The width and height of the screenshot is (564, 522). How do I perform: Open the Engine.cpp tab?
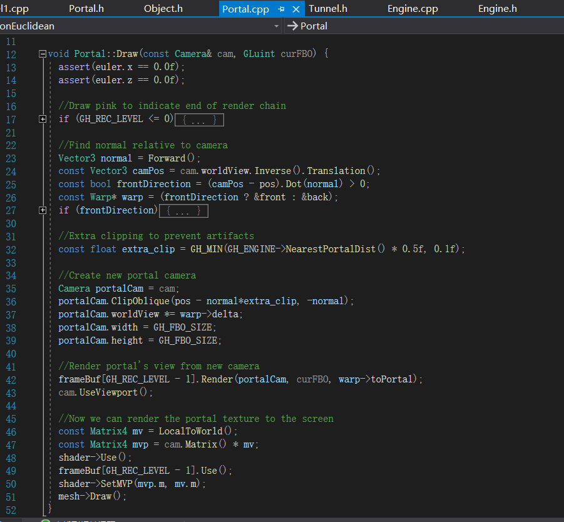pyautogui.click(x=413, y=9)
